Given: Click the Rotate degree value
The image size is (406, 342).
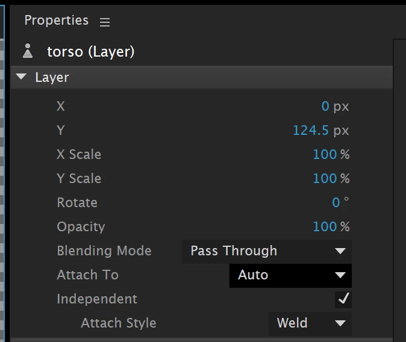Looking at the screenshot, I should (x=336, y=203).
